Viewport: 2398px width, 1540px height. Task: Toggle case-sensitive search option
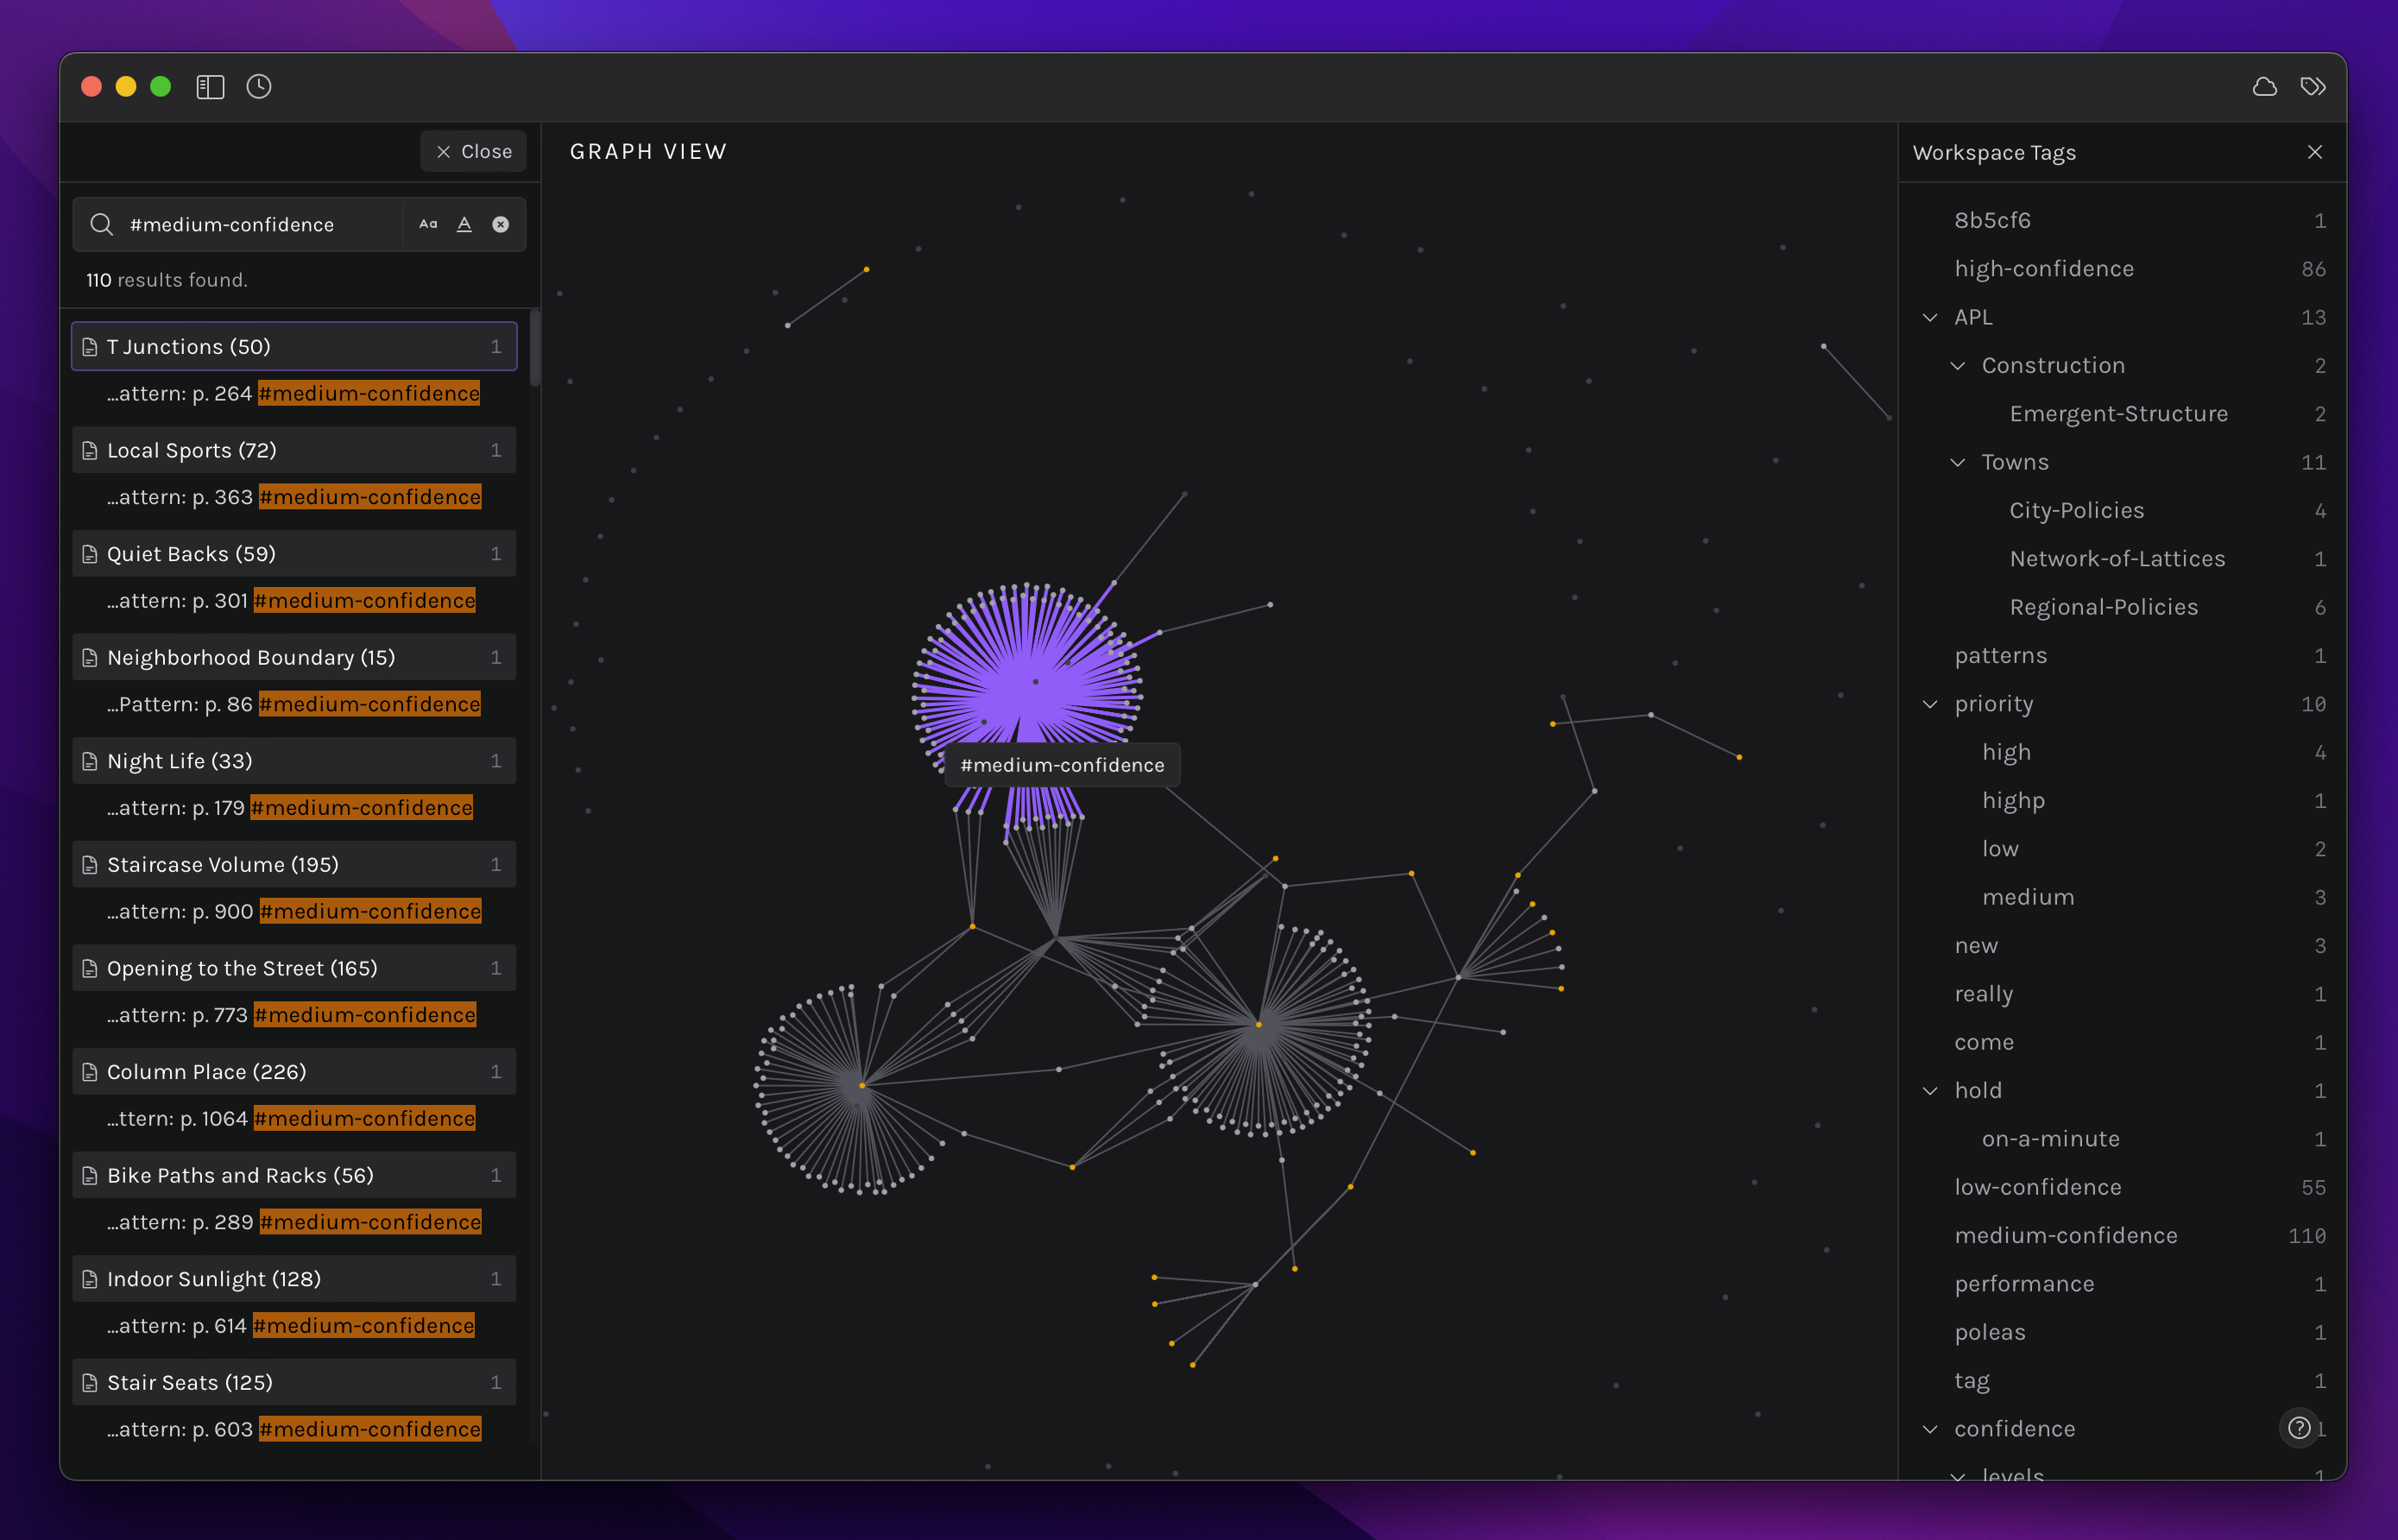tap(428, 224)
